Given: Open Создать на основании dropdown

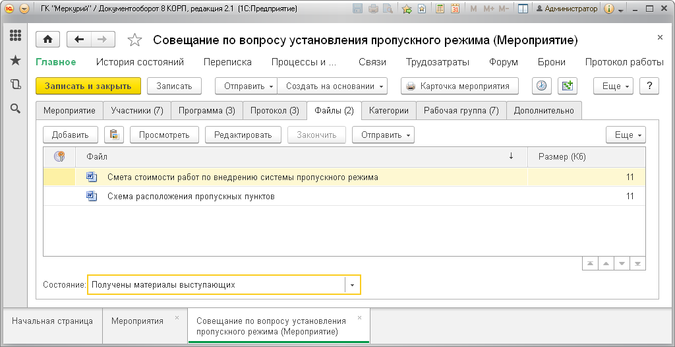Looking at the screenshot, I should click(332, 86).
